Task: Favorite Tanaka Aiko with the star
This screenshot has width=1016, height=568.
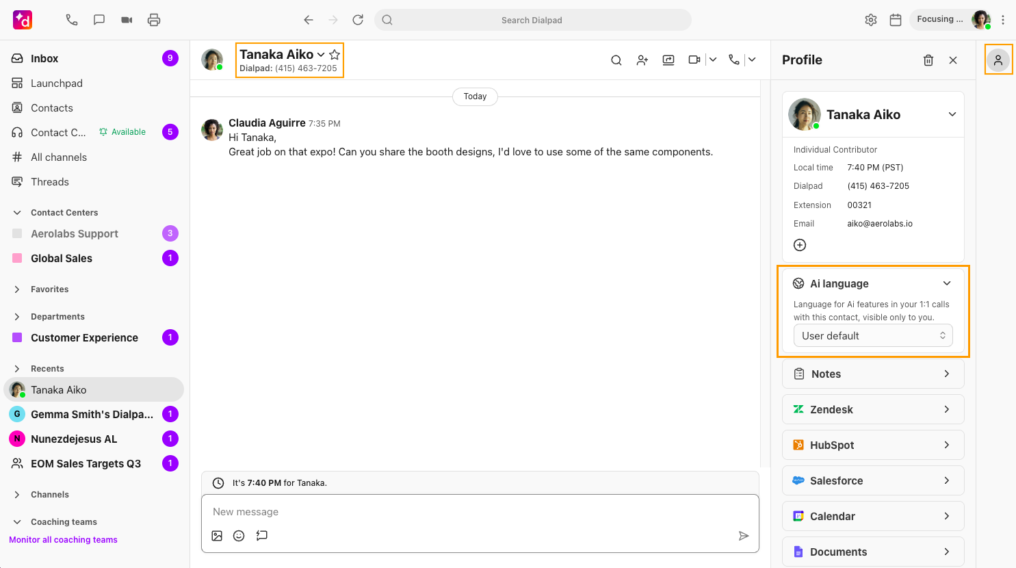Action: [335, 54]
